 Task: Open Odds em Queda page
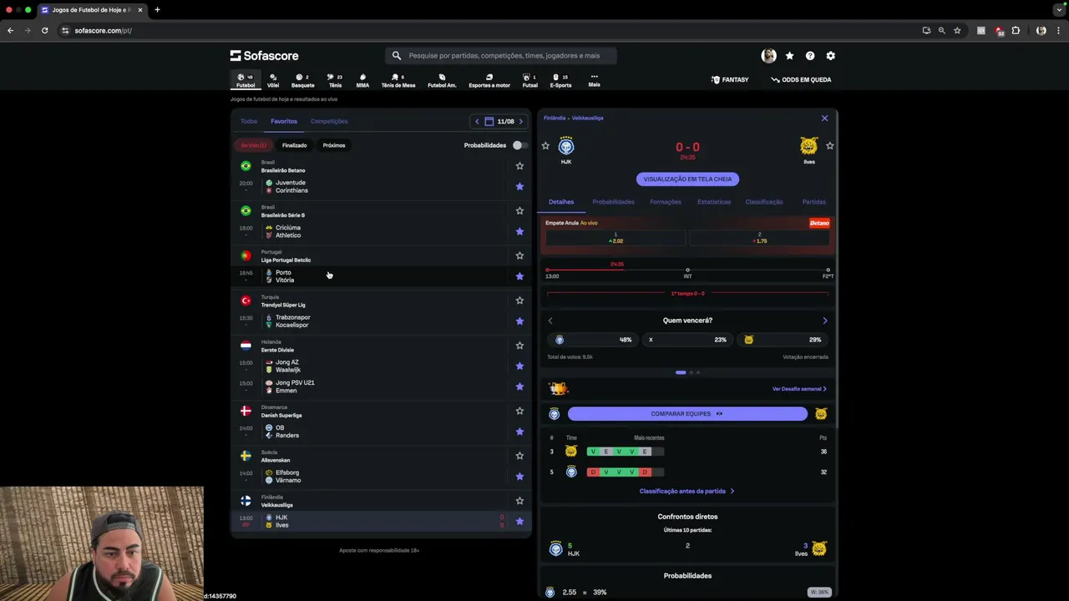point(801,80)
